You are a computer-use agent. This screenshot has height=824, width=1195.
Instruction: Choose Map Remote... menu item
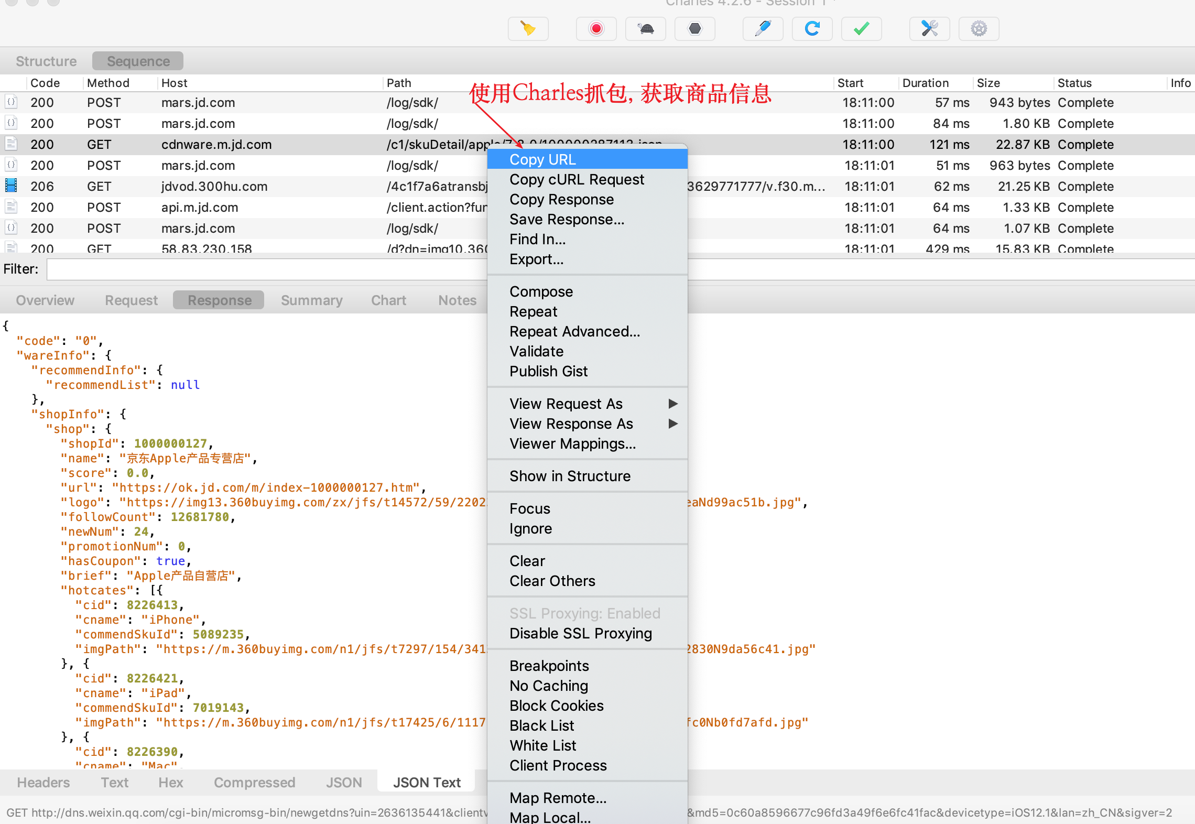pos(587,798)
